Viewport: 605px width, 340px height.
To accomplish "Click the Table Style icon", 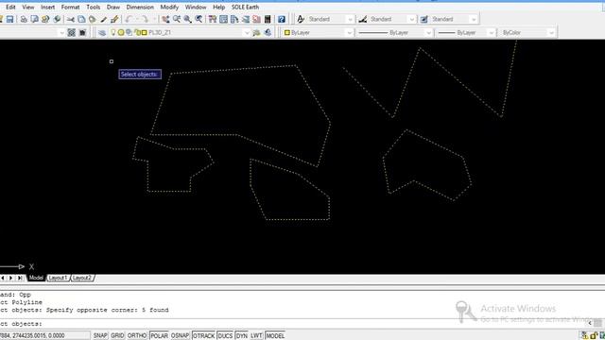I will [x=424, y=19].
